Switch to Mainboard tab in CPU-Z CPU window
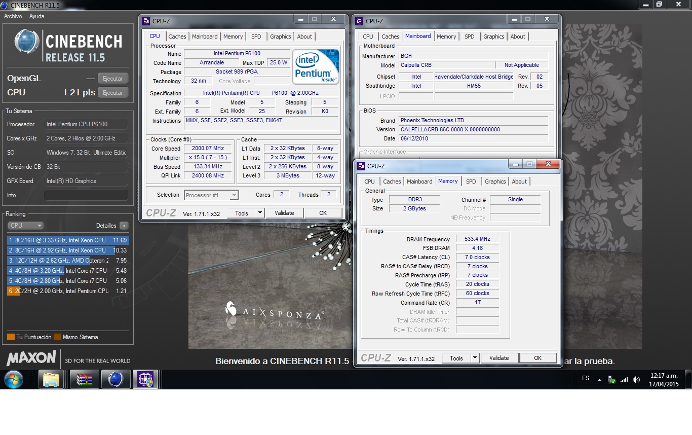This screenshot has width=692, height=435. (205, 37)
